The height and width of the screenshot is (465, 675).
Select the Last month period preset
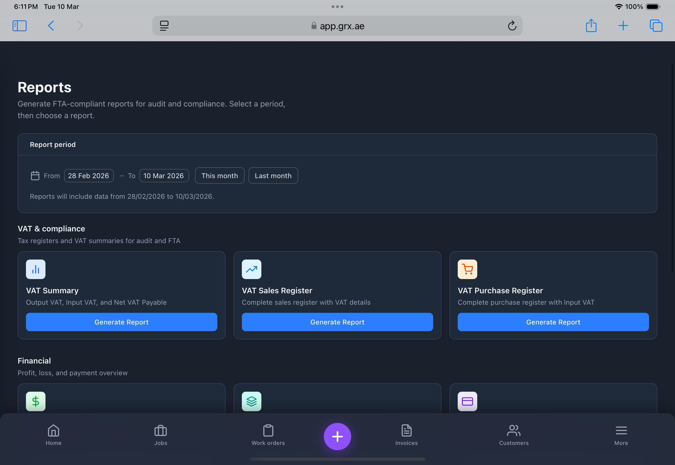click(x=273, y=175)
